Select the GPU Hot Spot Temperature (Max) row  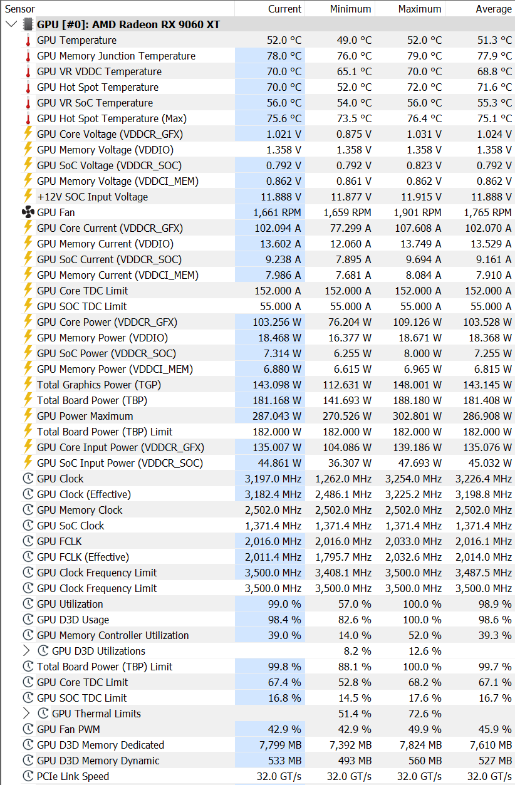(x=257, y=118)
